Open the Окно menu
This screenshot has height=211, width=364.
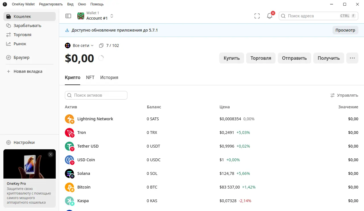pyautogui.click(x=82, y=4)
